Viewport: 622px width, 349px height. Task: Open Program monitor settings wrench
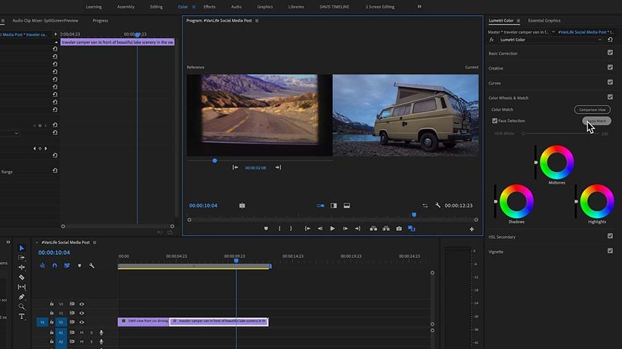[x=437, y=206]
